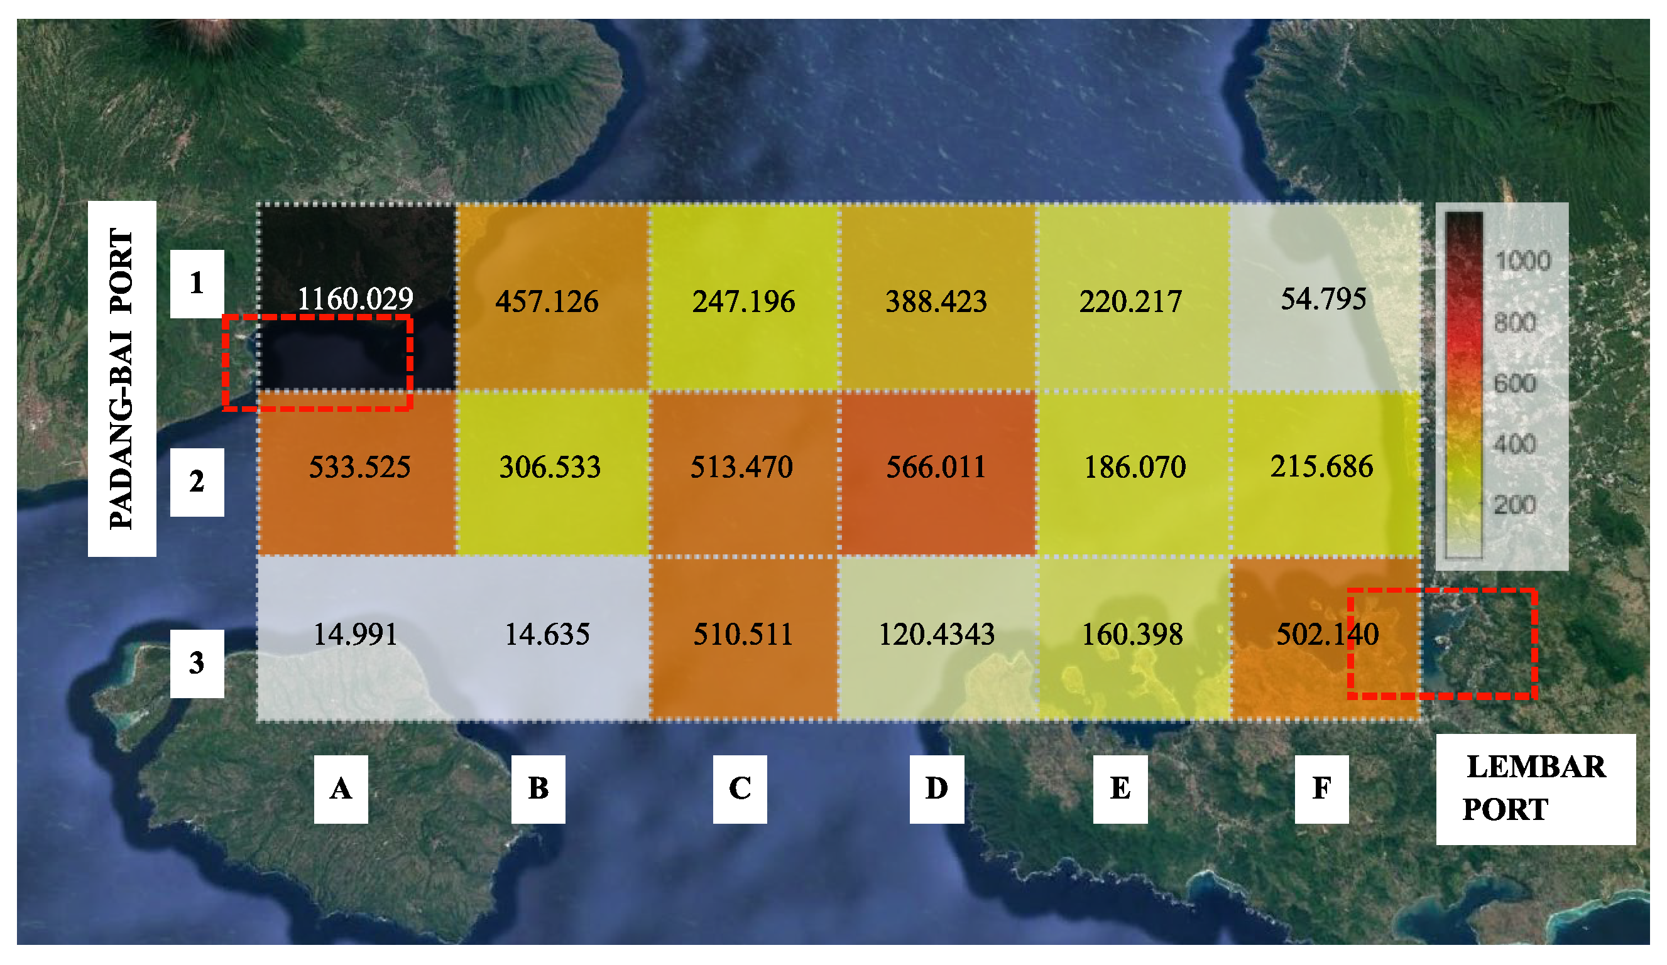Select the column label C
Viewport: 1667px width, 965px height.
click(740, 788)
